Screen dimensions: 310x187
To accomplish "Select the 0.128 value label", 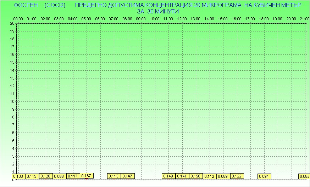I will tap(45, 176).
